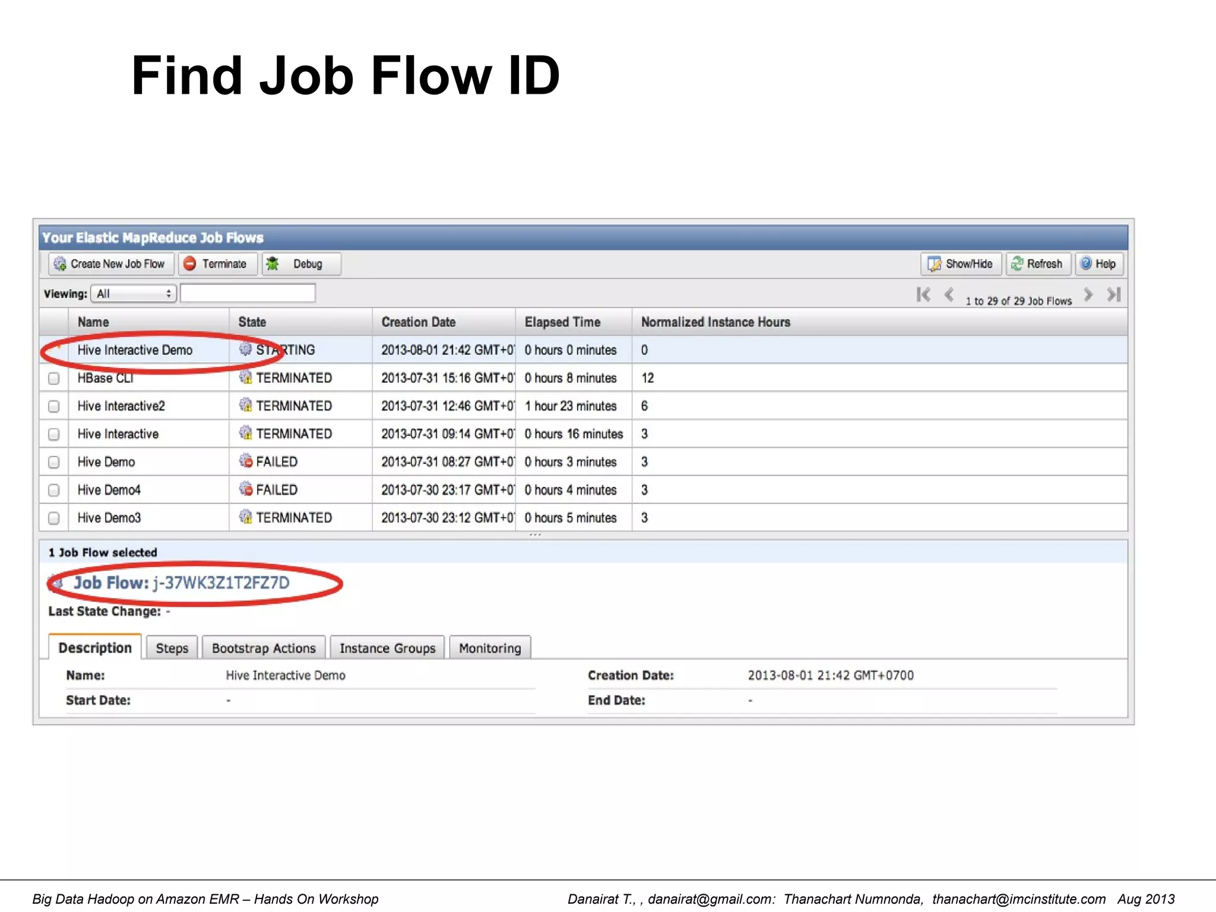Click FAILED status icon in Hive Demo row
The height and width of the screenshot is (912, 1216).
[245, 461]
